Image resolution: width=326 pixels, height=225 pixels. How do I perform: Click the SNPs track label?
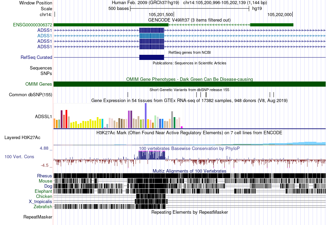(x=46, y=74)
